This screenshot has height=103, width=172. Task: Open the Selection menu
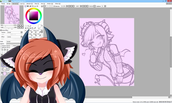tap(30, 4)
